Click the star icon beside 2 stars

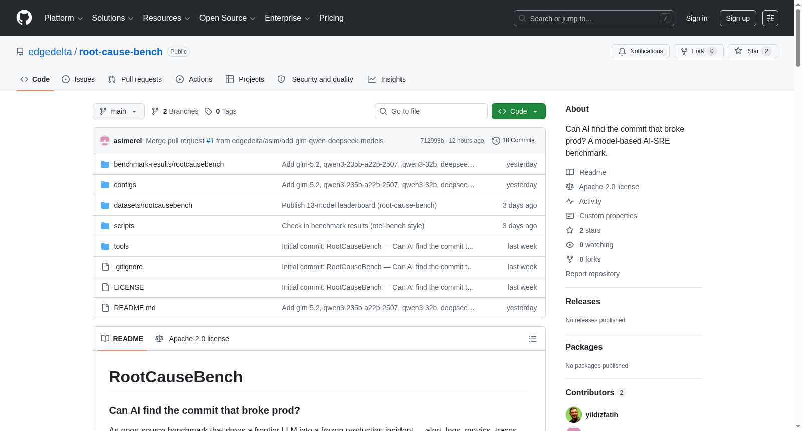tap(570, 230)
